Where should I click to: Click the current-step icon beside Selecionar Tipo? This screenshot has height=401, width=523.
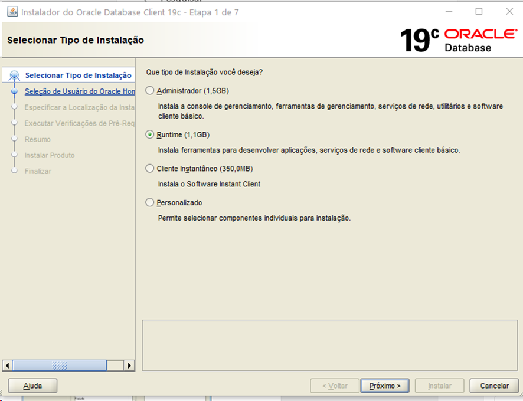14,75
